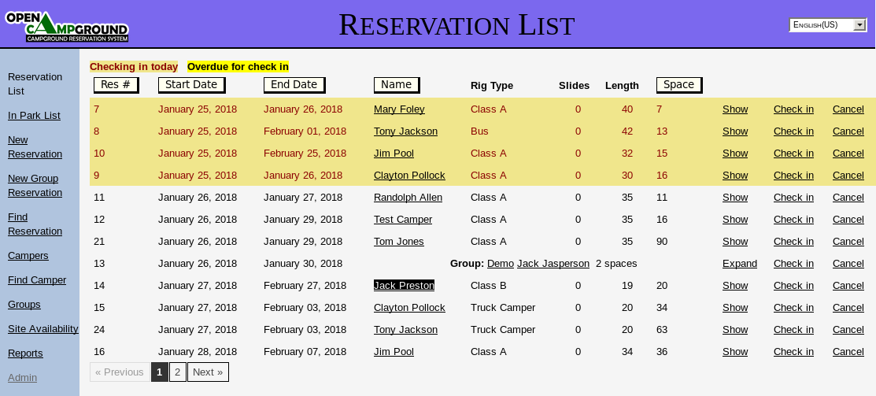This screenshot has height=396, width=876.
Task: Sort reservations by Name column
Action: (396, 85)
